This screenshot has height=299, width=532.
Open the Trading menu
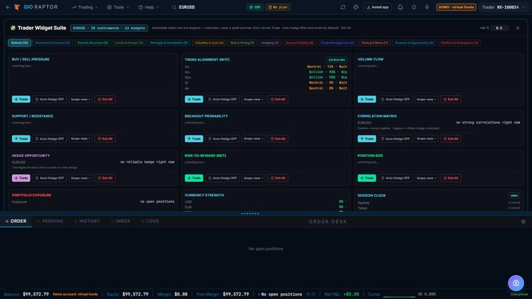(x=85, y=7)
